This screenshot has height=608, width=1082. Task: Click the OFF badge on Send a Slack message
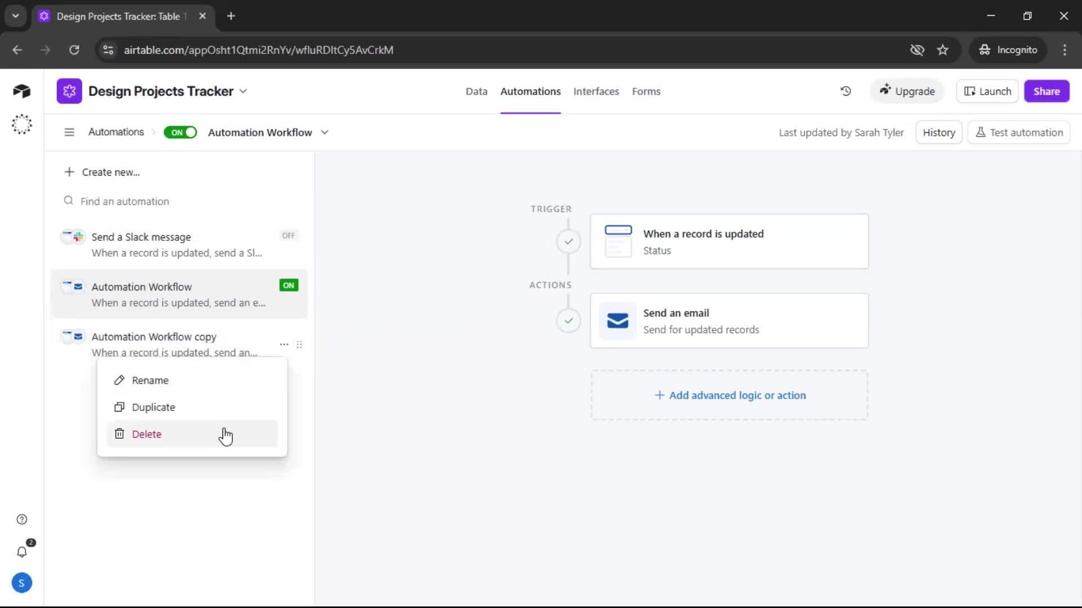click(x=289, y=236)
